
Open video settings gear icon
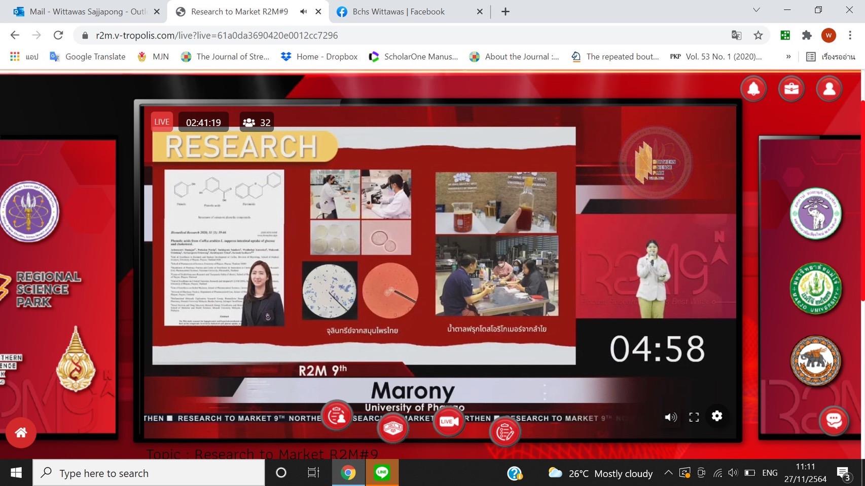(717, 416)
